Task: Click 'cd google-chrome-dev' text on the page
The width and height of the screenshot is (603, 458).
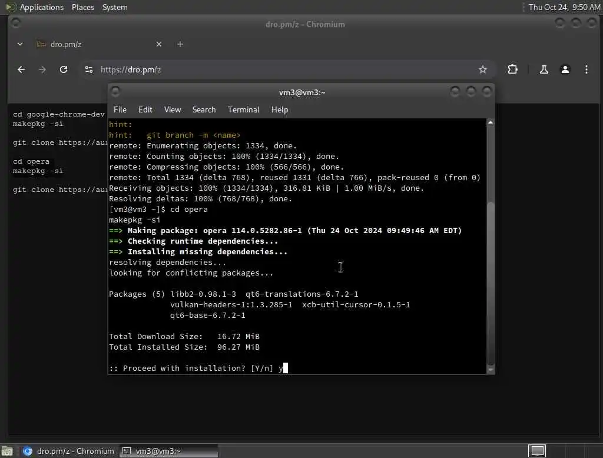Action: tap(58, 114)
